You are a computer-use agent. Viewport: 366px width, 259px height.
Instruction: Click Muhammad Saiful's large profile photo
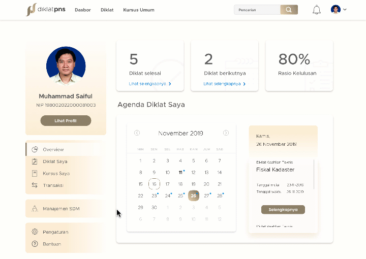pyautogui.click(x=66, y=66)
